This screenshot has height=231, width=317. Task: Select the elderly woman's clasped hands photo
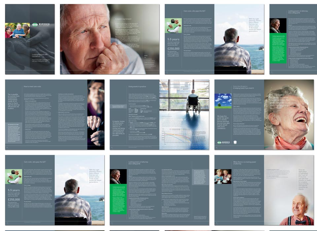click(96, 114)
